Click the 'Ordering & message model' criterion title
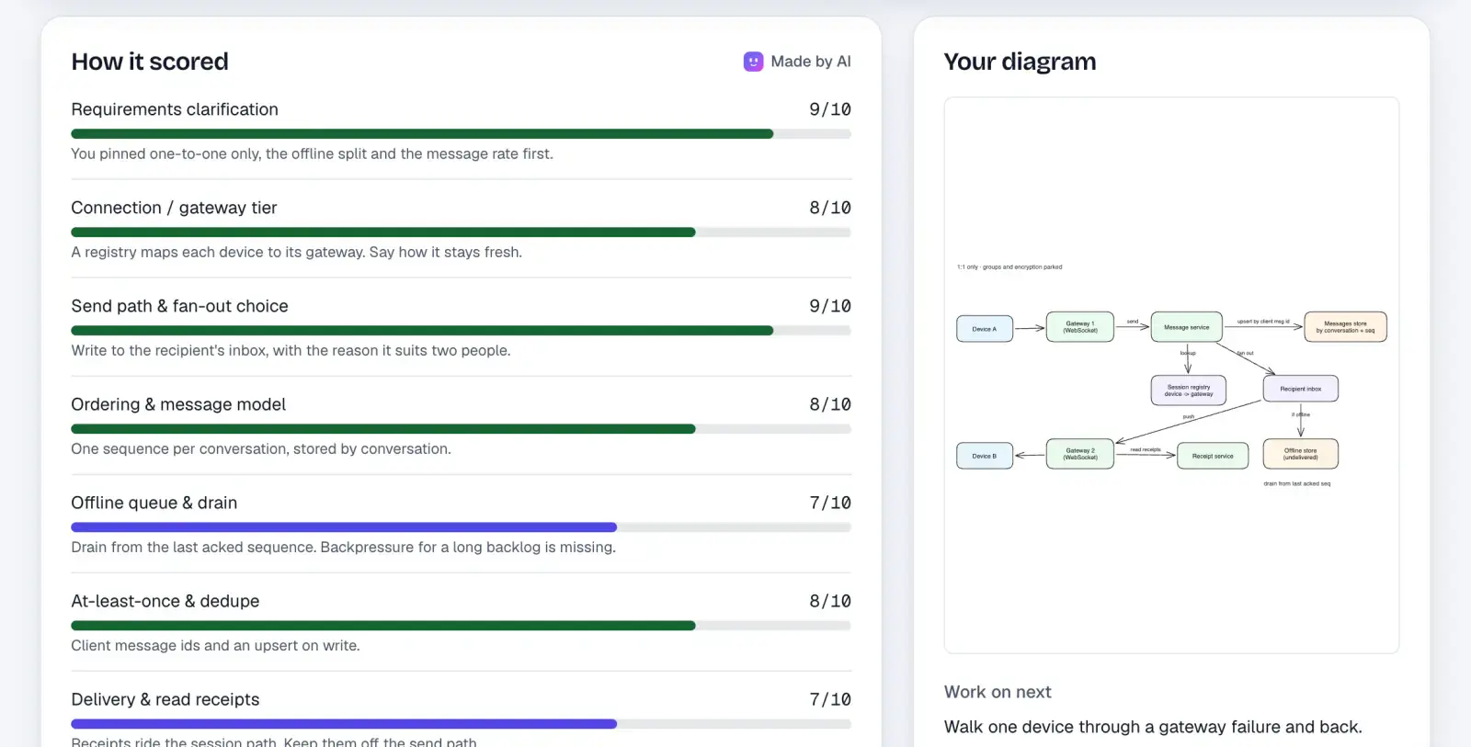1471x747 pixels. pyautogui.click(x=178, y=404)
